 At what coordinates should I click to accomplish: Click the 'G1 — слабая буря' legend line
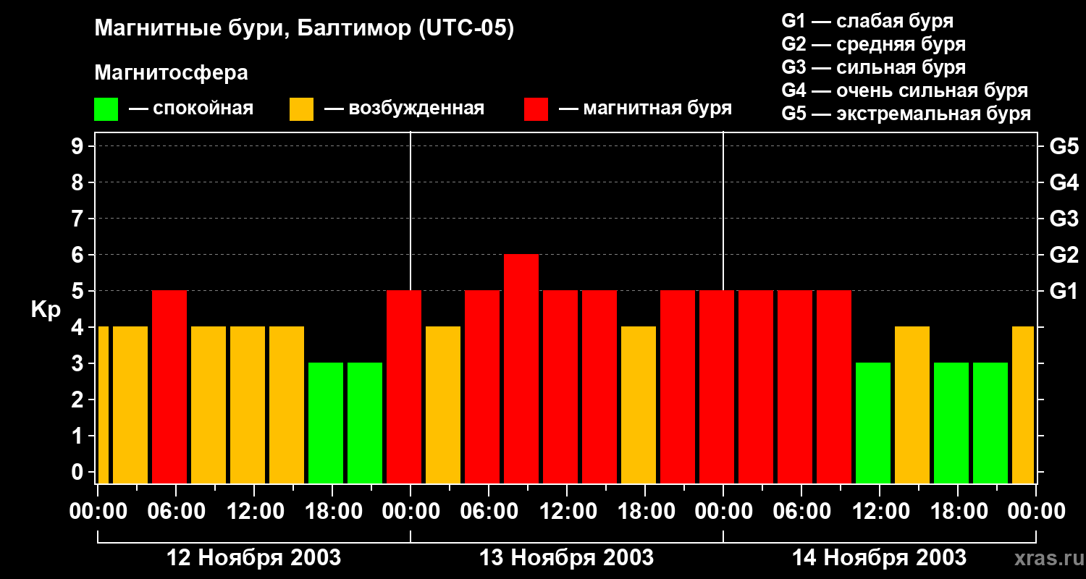click(x=867, y=21)
